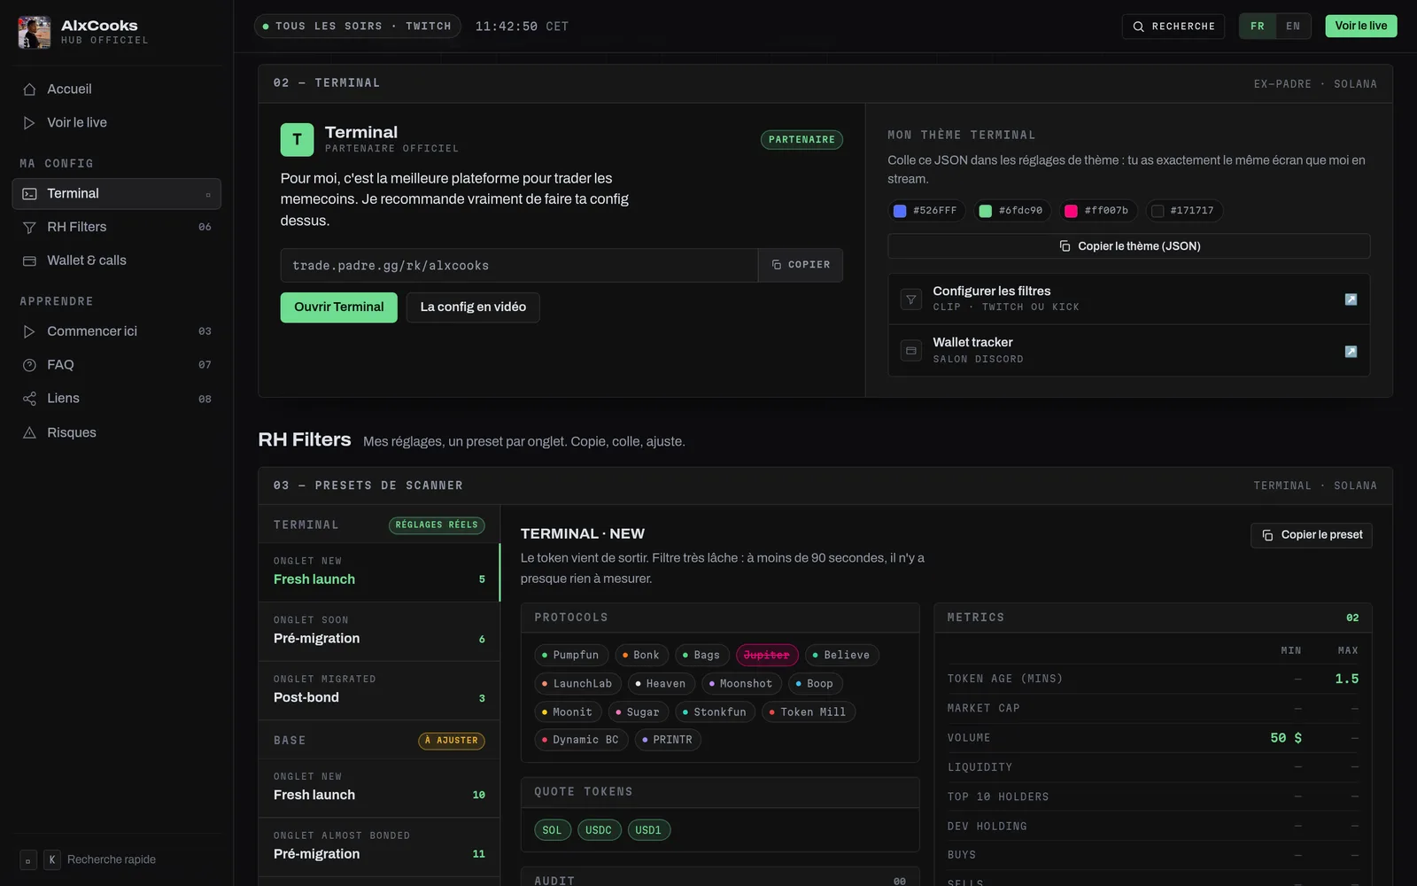The width and height of the screenshot is (1417, 886).
Task: Click the copy icon in Copier le preset
Action: [1267, 535]
